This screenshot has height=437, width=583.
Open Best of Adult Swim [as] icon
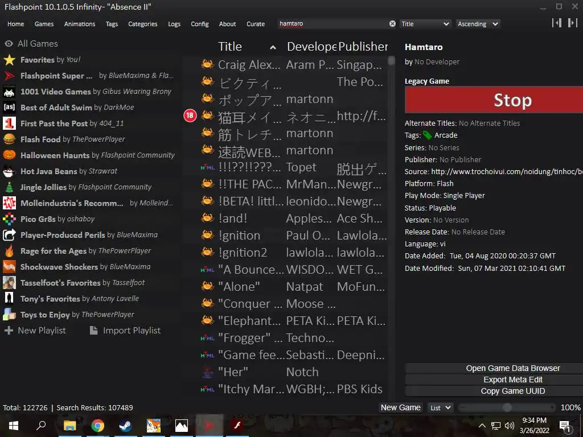[9, 108]
